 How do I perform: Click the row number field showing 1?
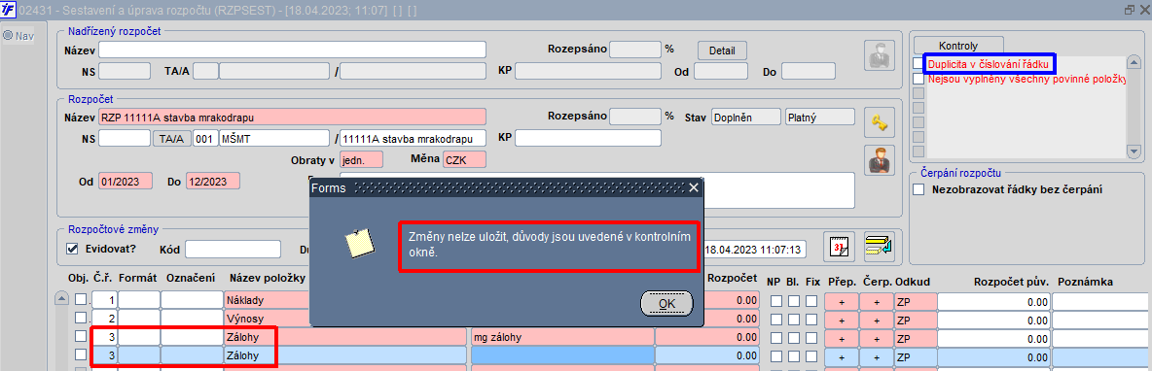click(x=104, y=301)
